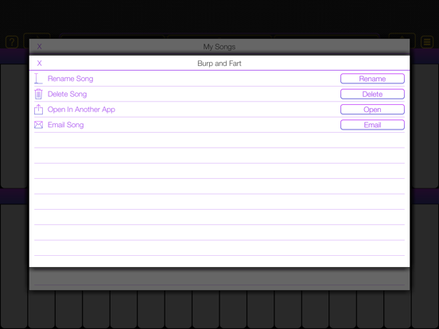Select the Email Song label
Screen dimensions: 439x329
65,125
